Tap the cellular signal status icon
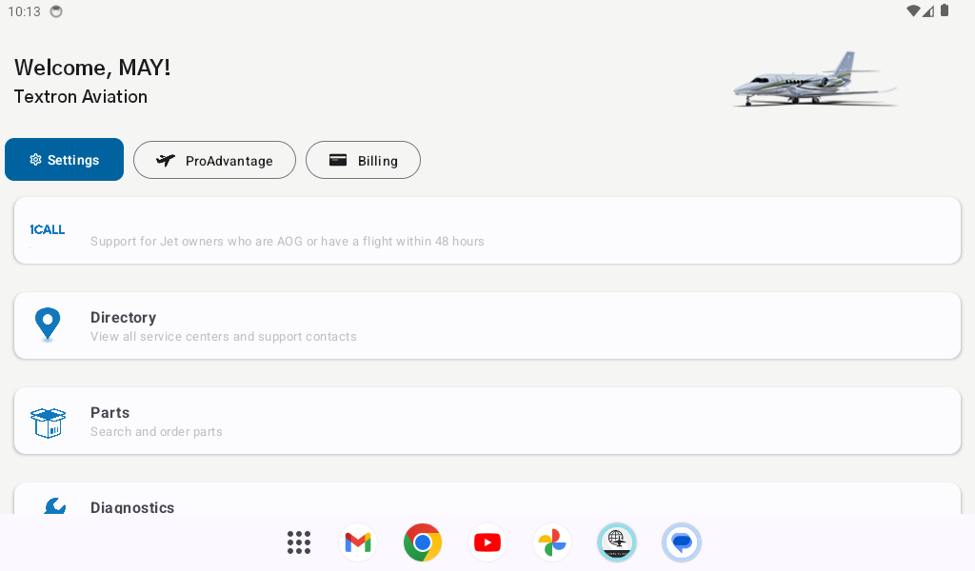The image size is (975, 571). tap(928, 10)
